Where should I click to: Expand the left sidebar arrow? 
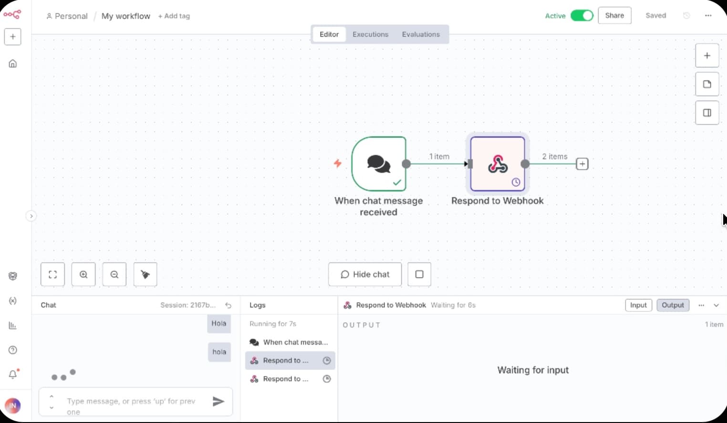pyautogui.click(x=31, y=216)
